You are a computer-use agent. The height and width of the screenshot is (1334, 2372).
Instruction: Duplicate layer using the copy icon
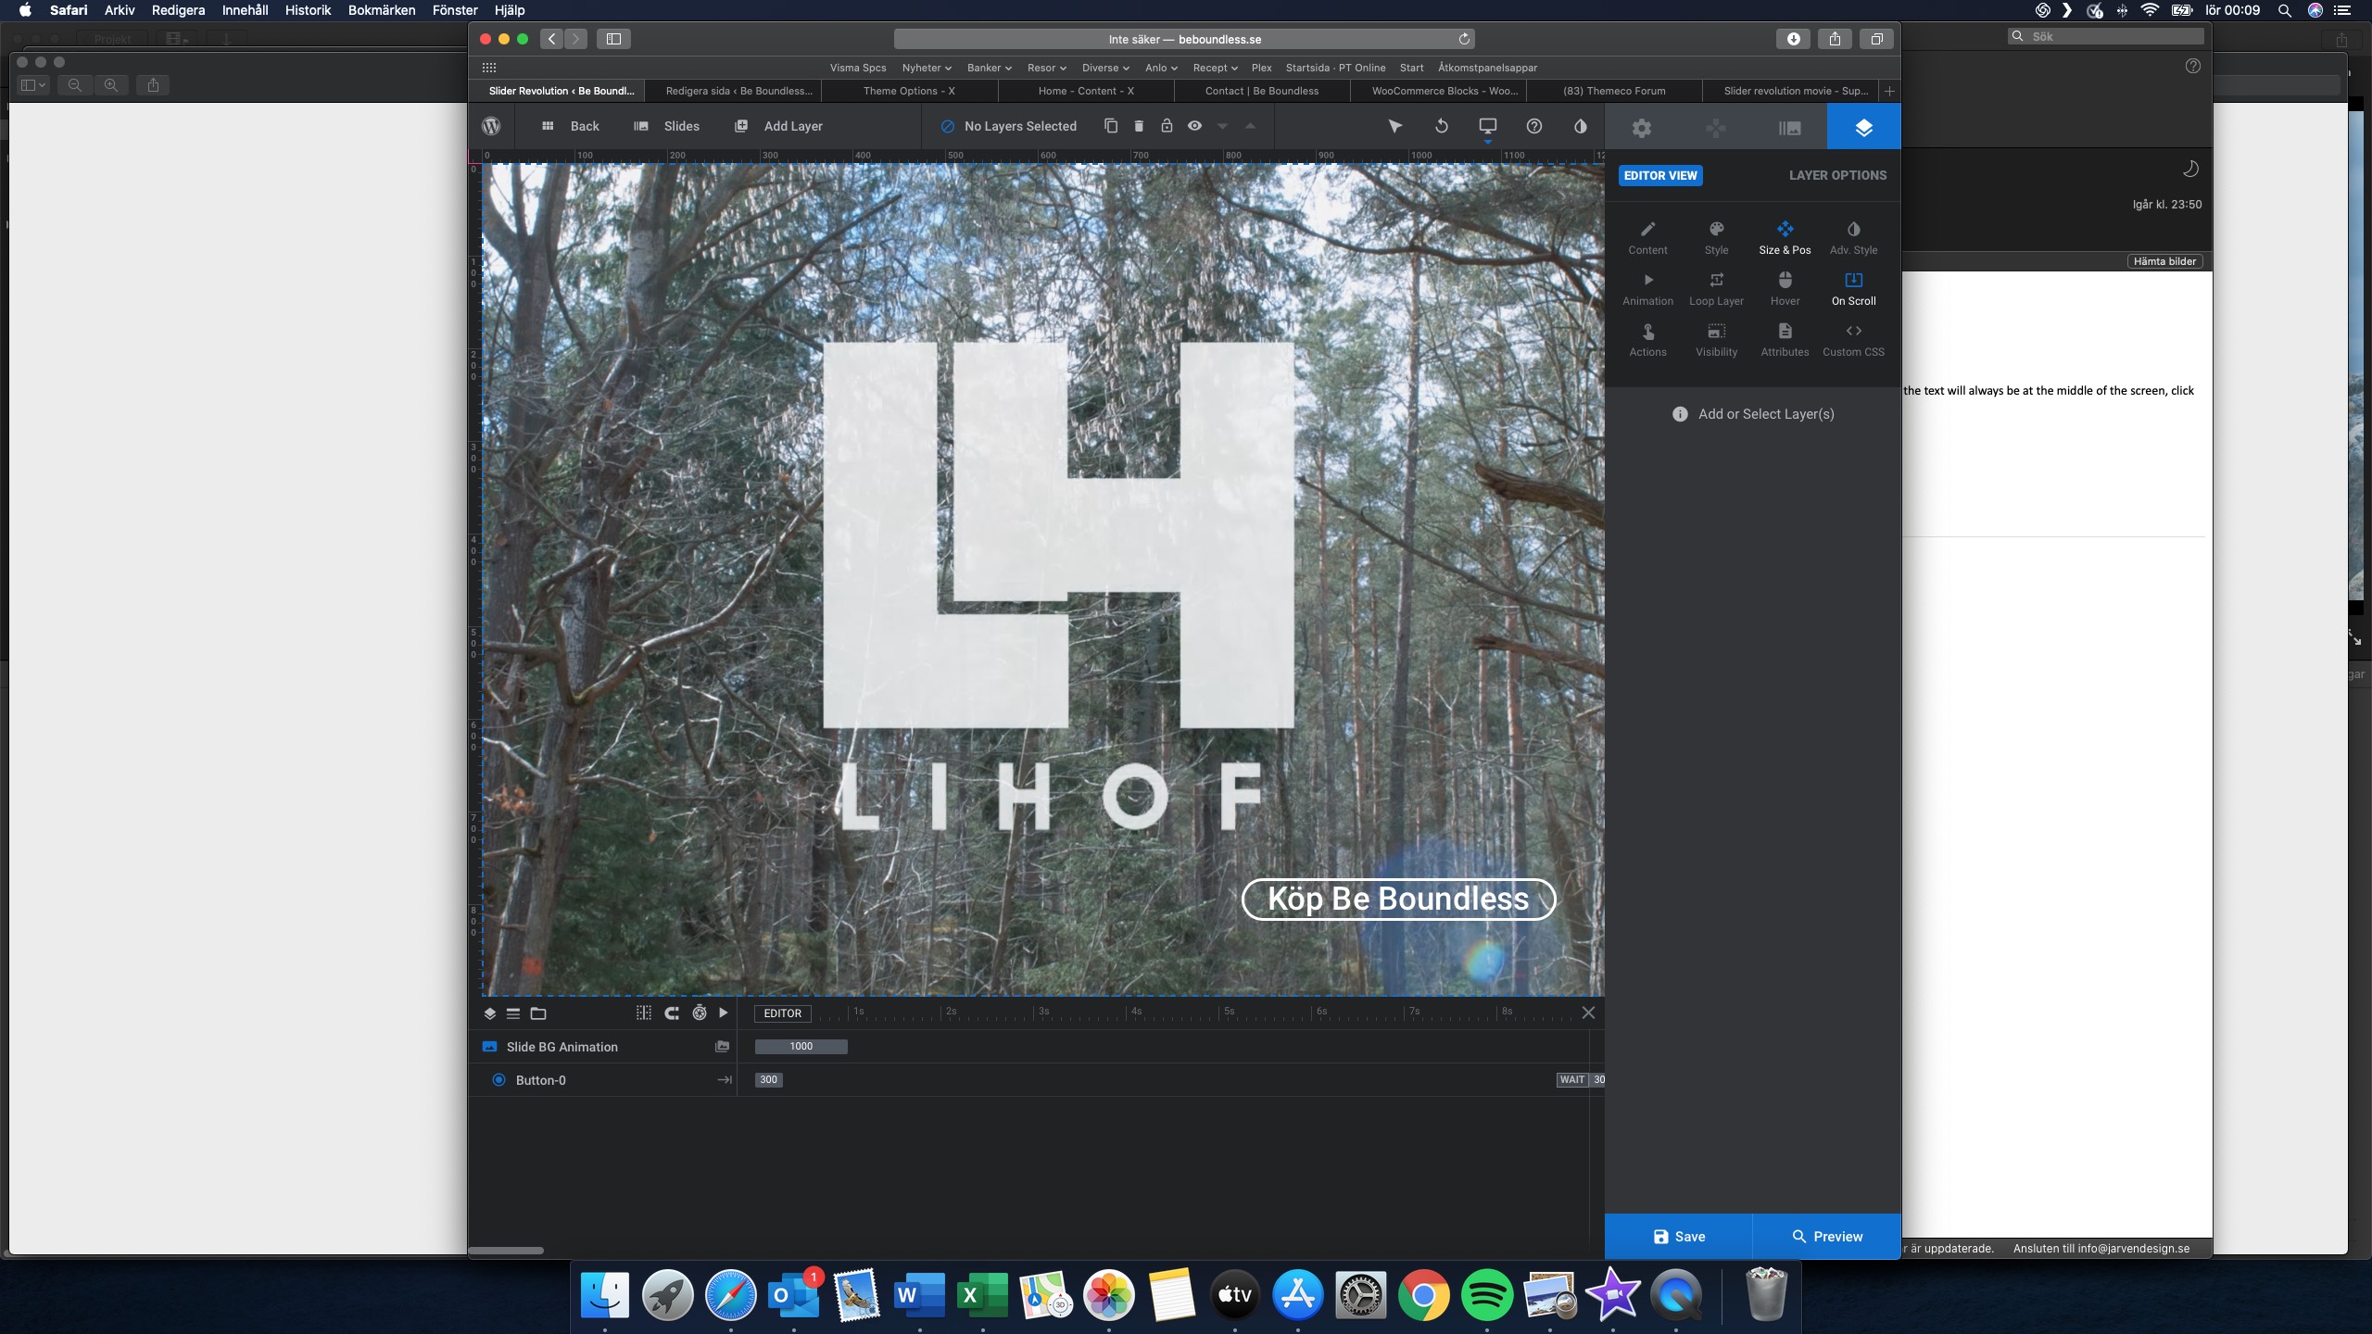click(1111, 126)
